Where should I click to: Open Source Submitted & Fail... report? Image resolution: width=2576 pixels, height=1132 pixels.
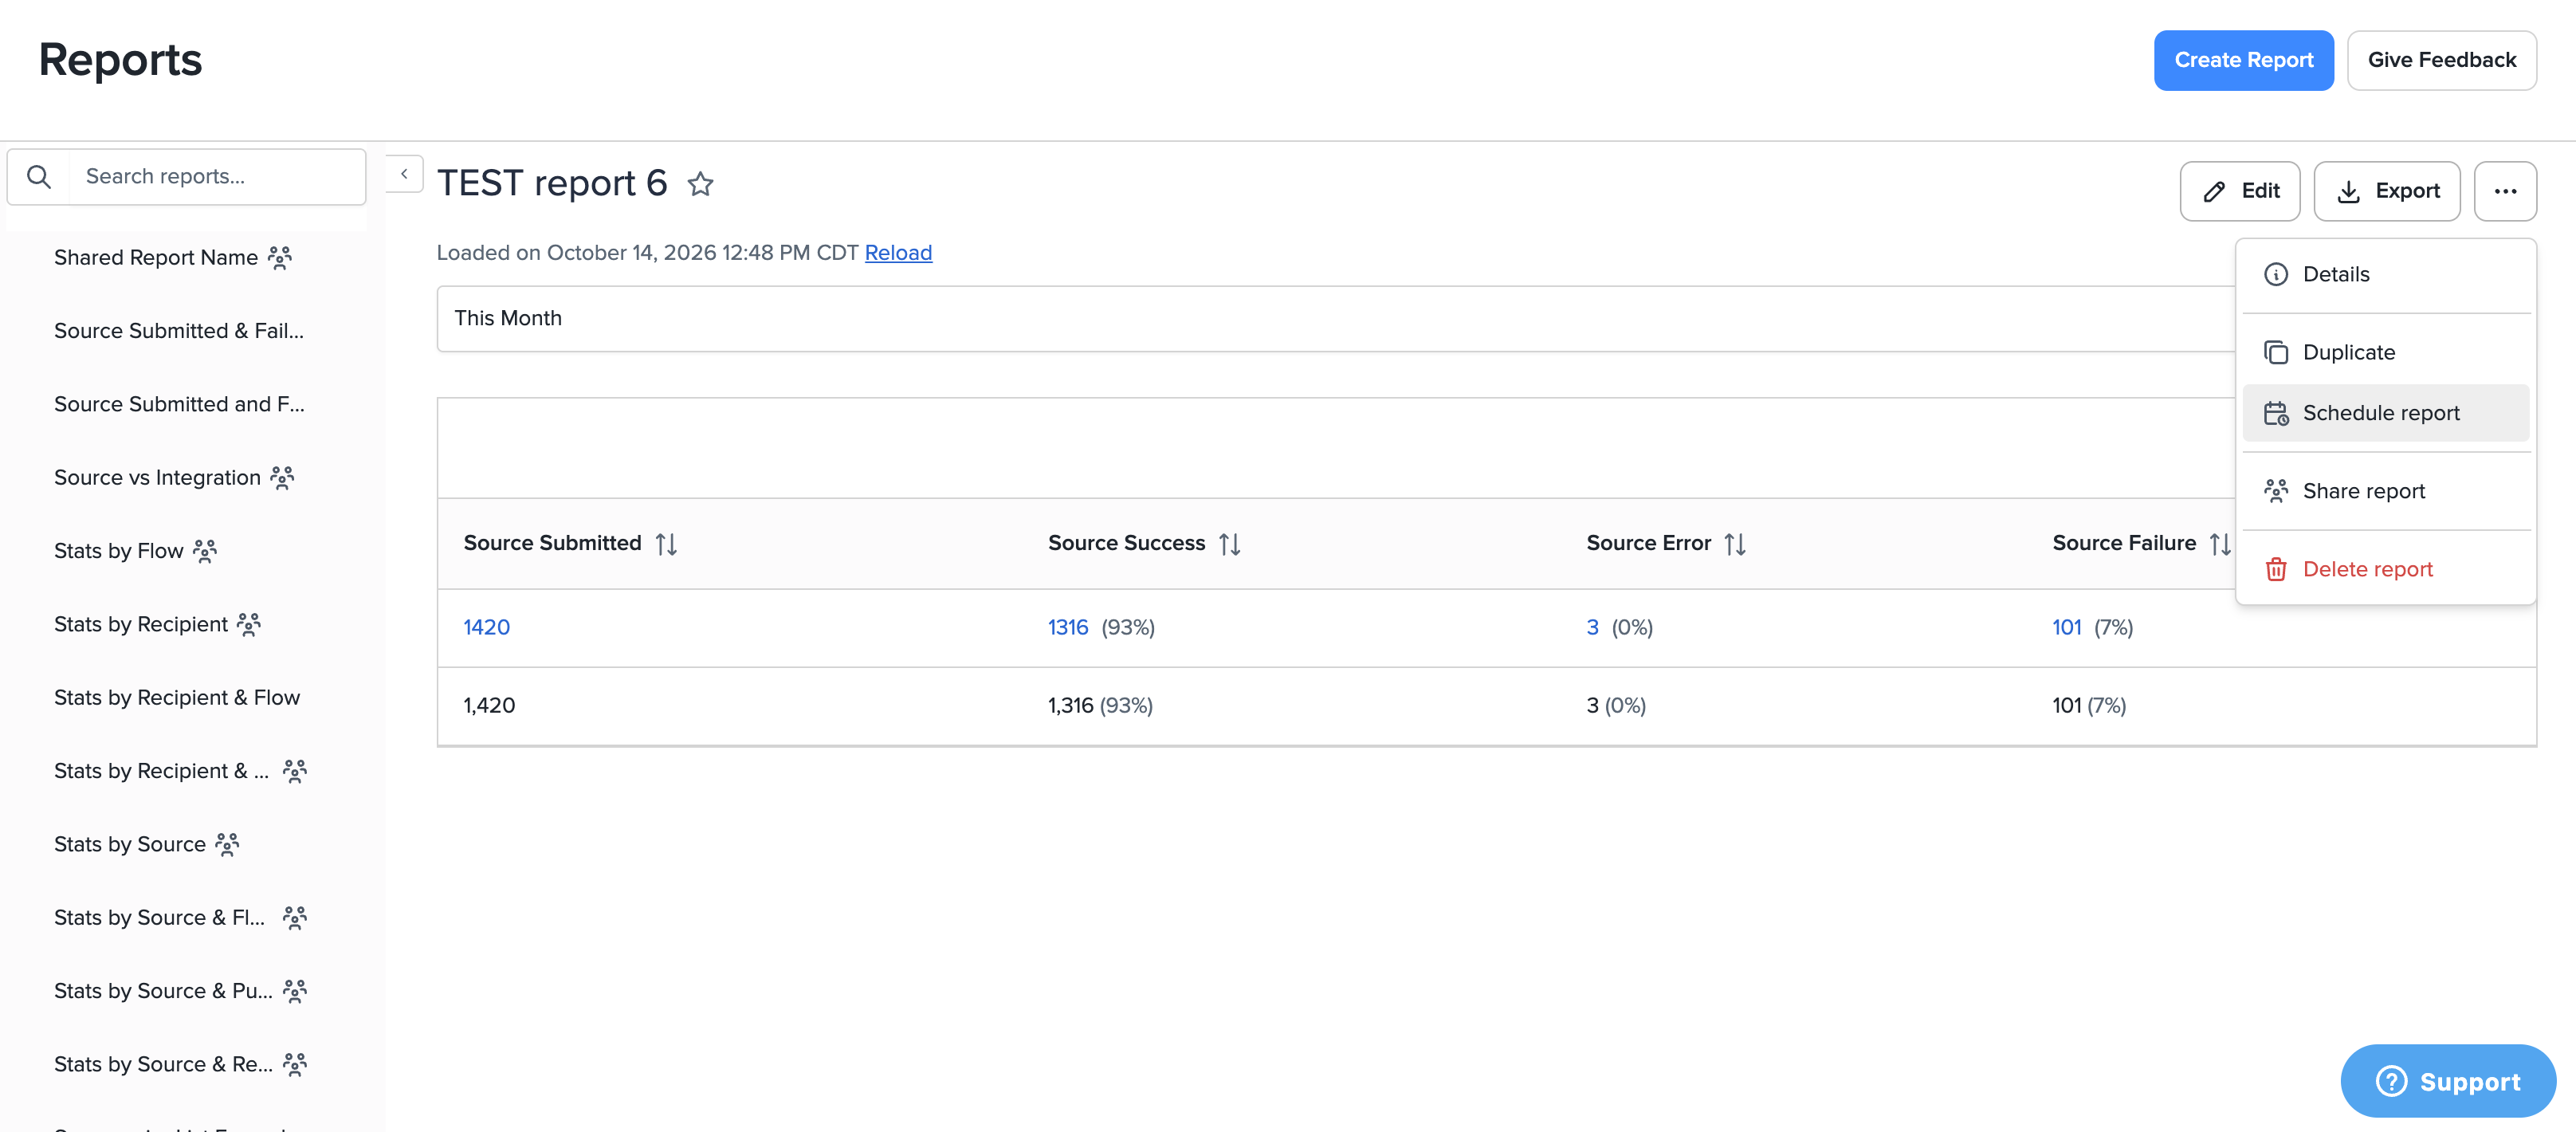point(179,331)
